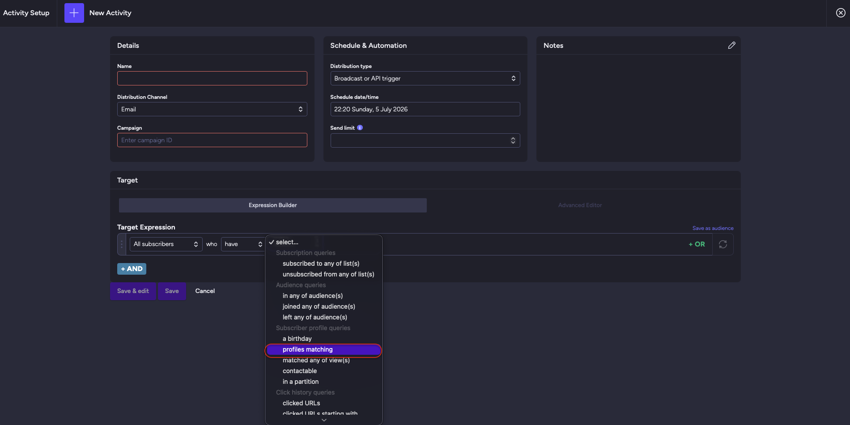850x425 pixels.
Task: Select the 'contactable' option
Action: [x=324, y=371]
